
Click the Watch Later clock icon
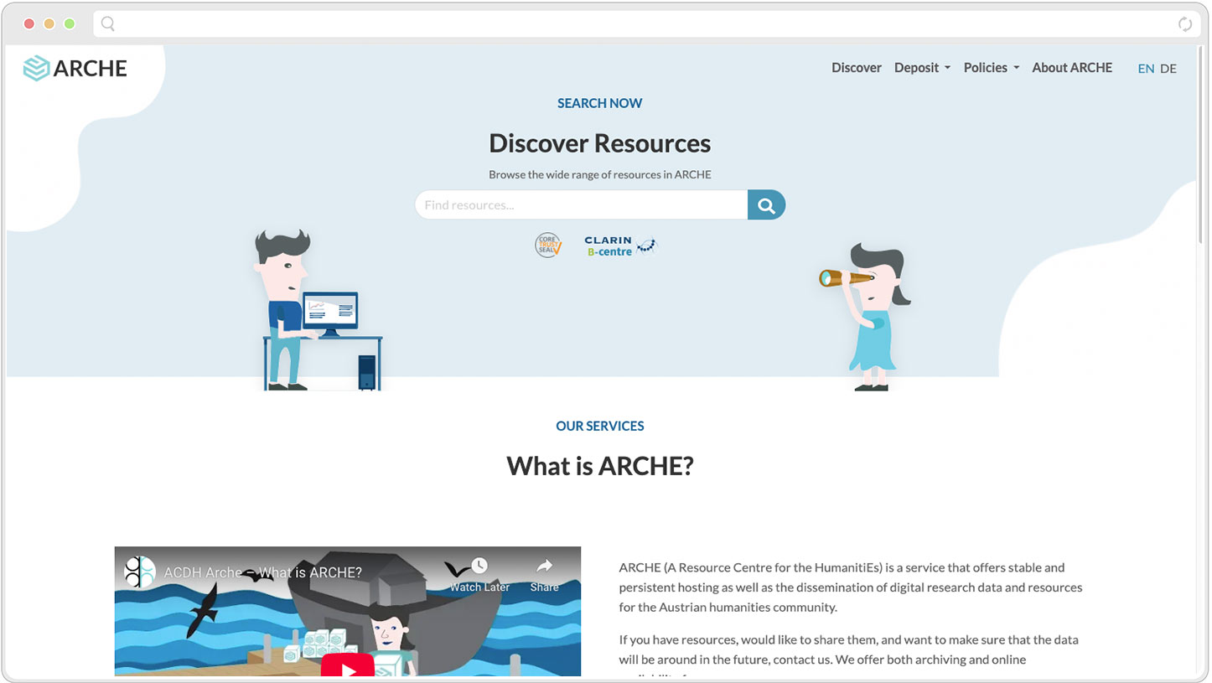(479, 566)
